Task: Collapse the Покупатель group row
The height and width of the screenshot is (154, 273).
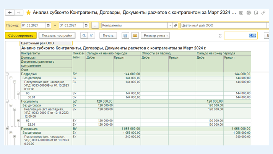Action: point(7,102)
